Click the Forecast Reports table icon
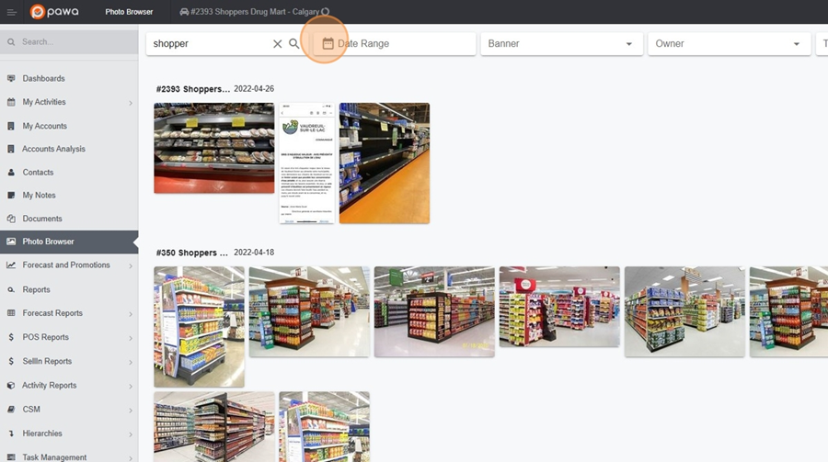 (x=11, y=313)
